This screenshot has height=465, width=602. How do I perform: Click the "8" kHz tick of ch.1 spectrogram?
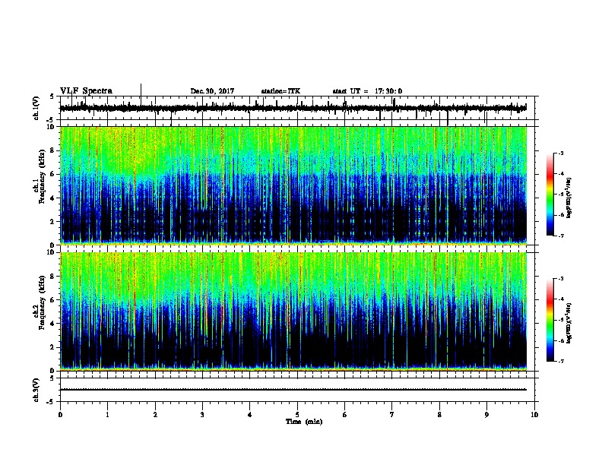[x=52, y=150]
